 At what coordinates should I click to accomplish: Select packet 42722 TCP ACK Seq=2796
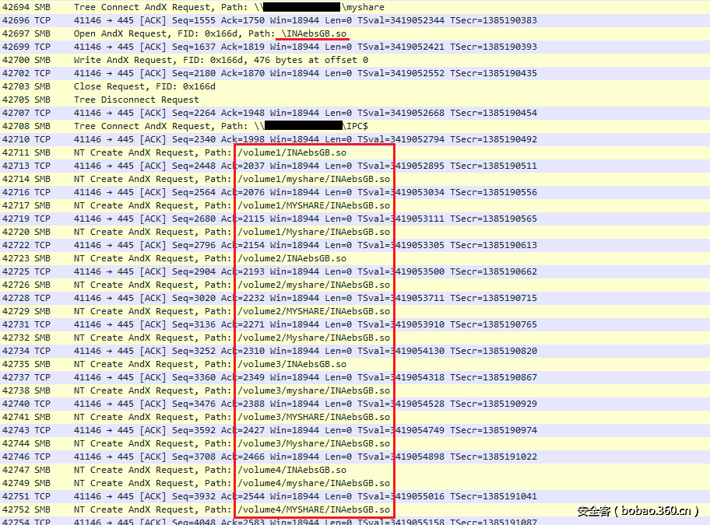click(x=355, y=245)
